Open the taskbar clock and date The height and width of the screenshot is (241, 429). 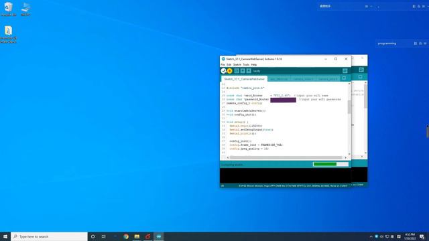click(410, 236)
